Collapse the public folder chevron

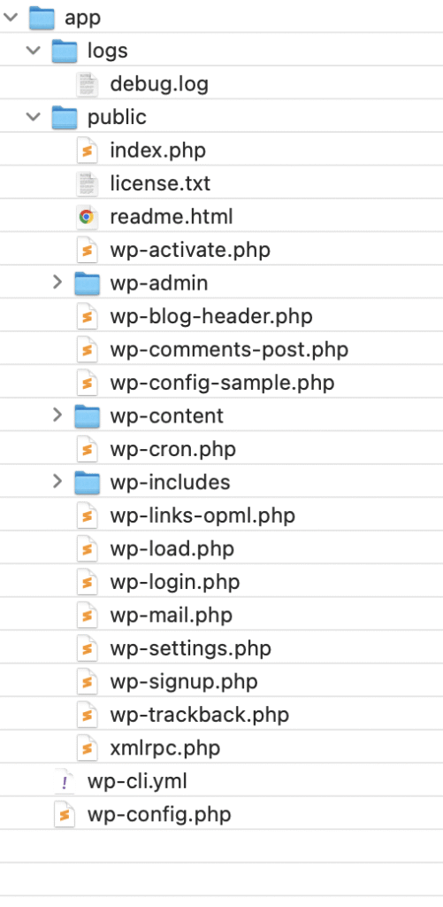(x=34, y=117)
